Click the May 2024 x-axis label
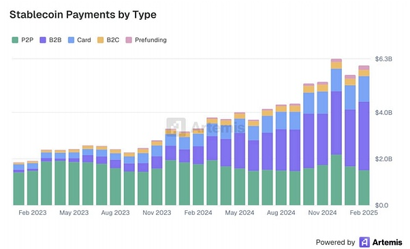Viewport: 410px width, 249px height. (x=240, y=213)
